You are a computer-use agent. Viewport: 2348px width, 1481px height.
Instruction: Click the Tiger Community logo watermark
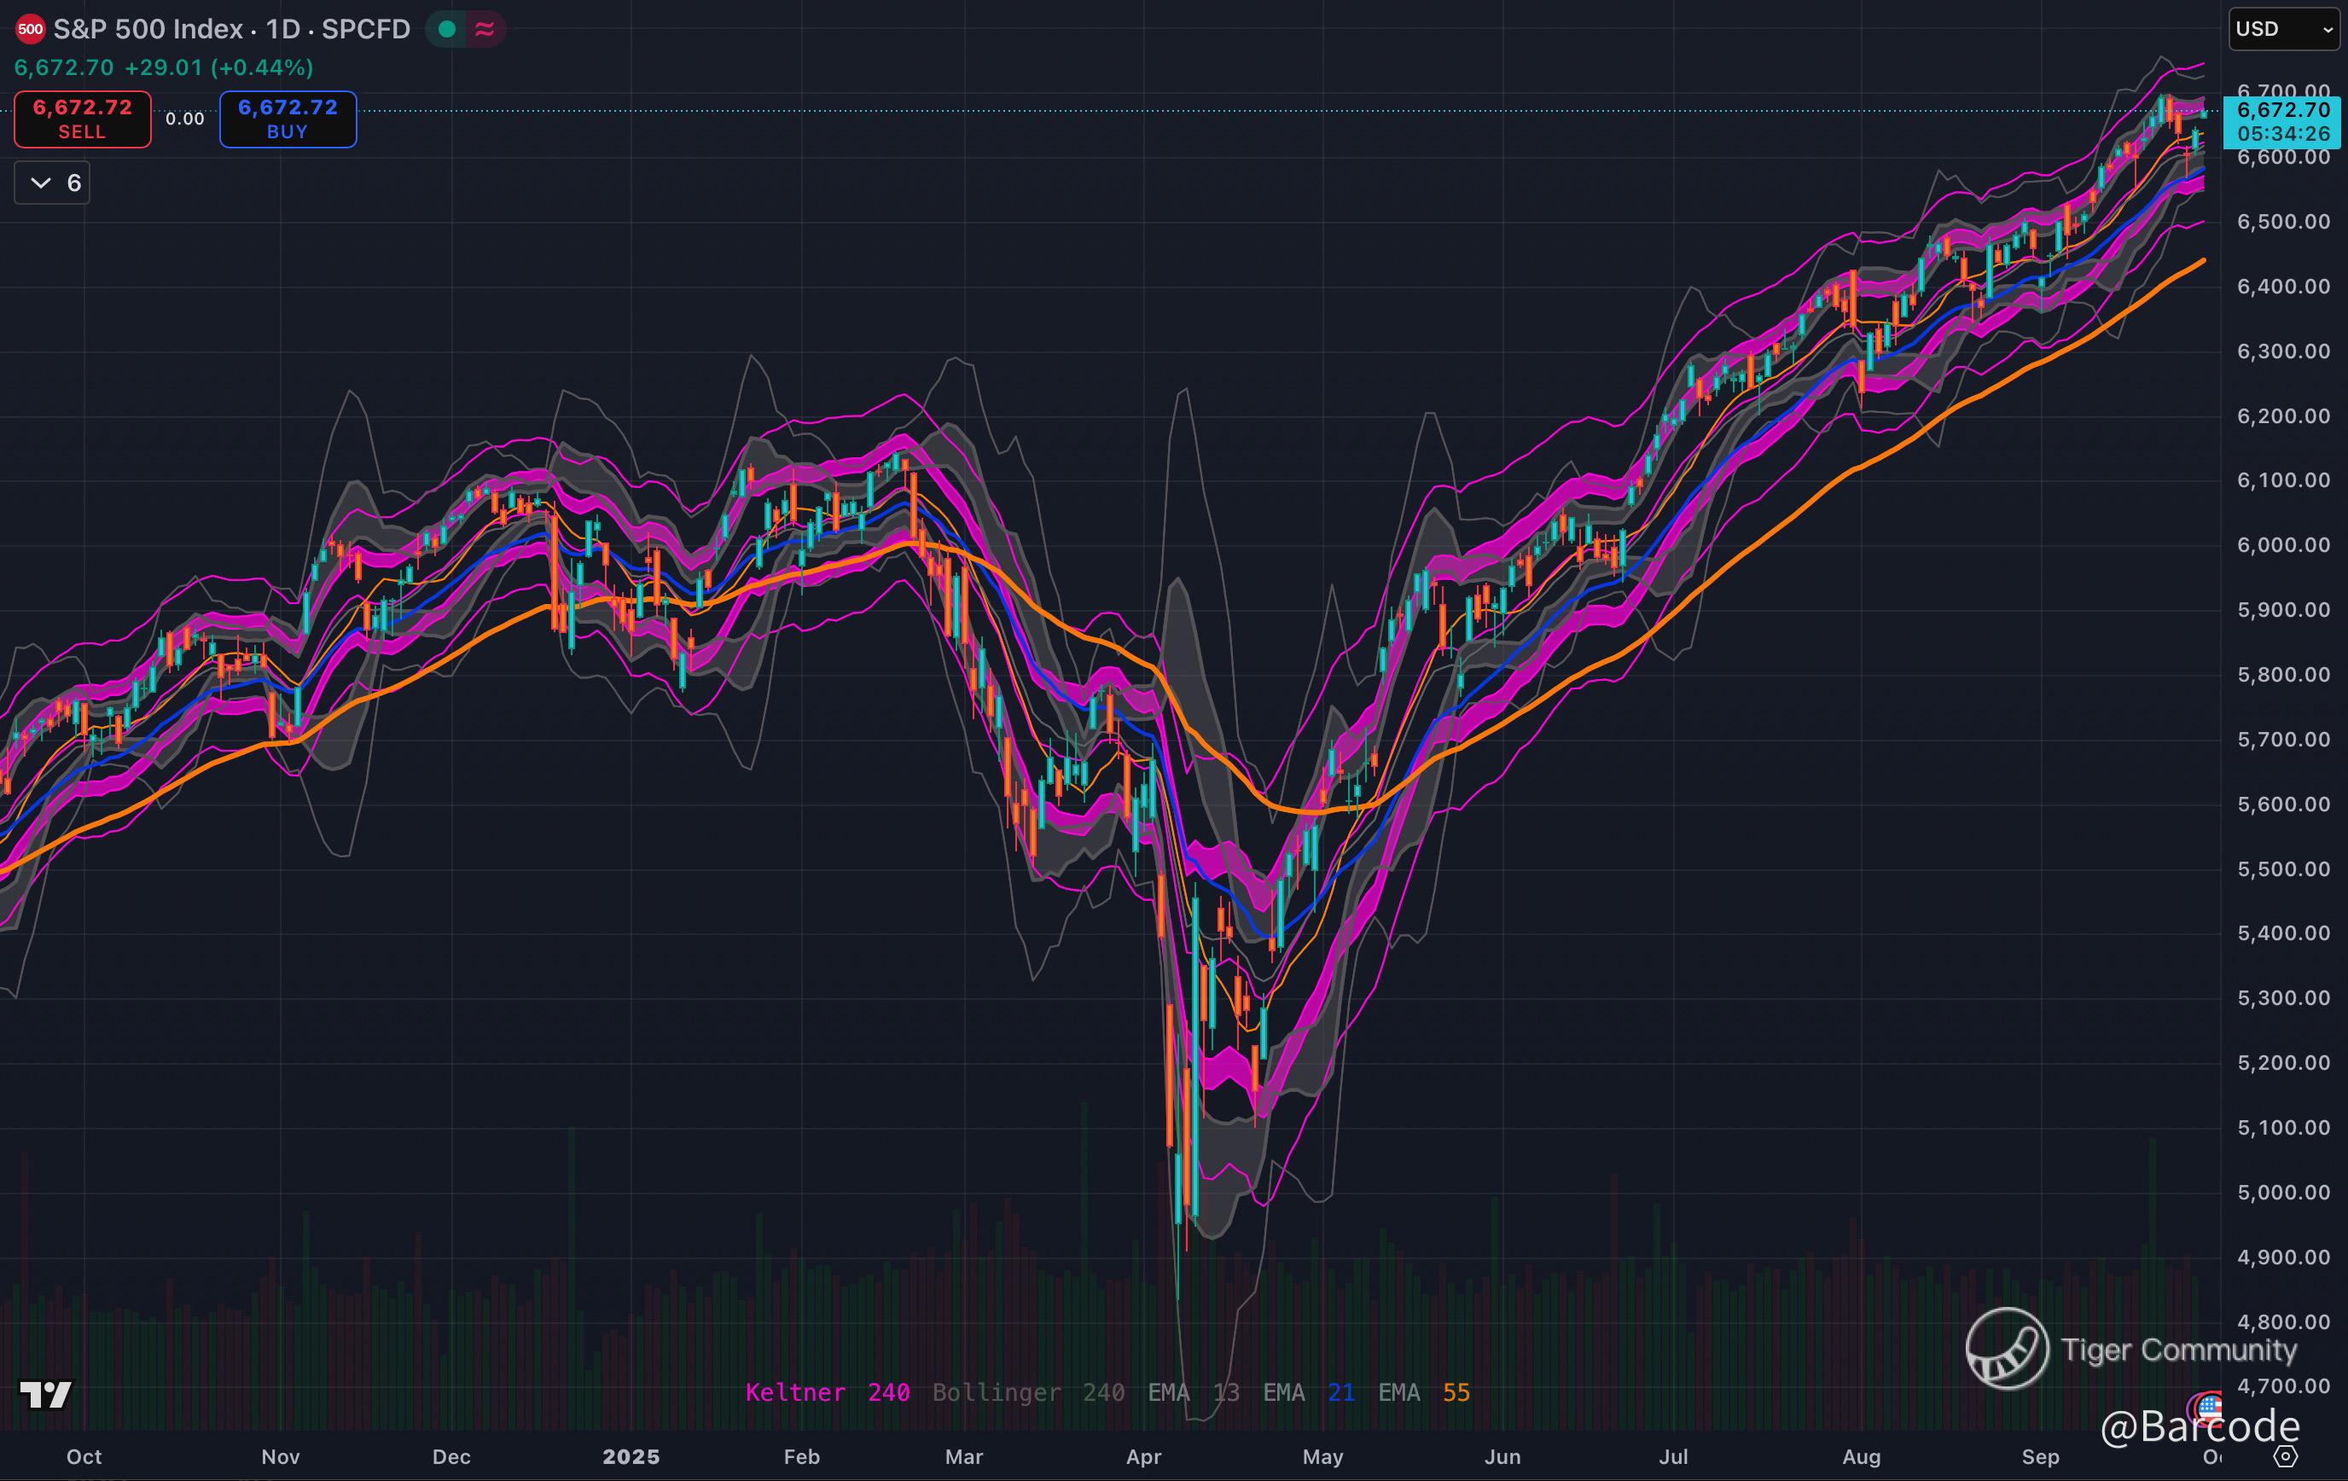2007,1349
